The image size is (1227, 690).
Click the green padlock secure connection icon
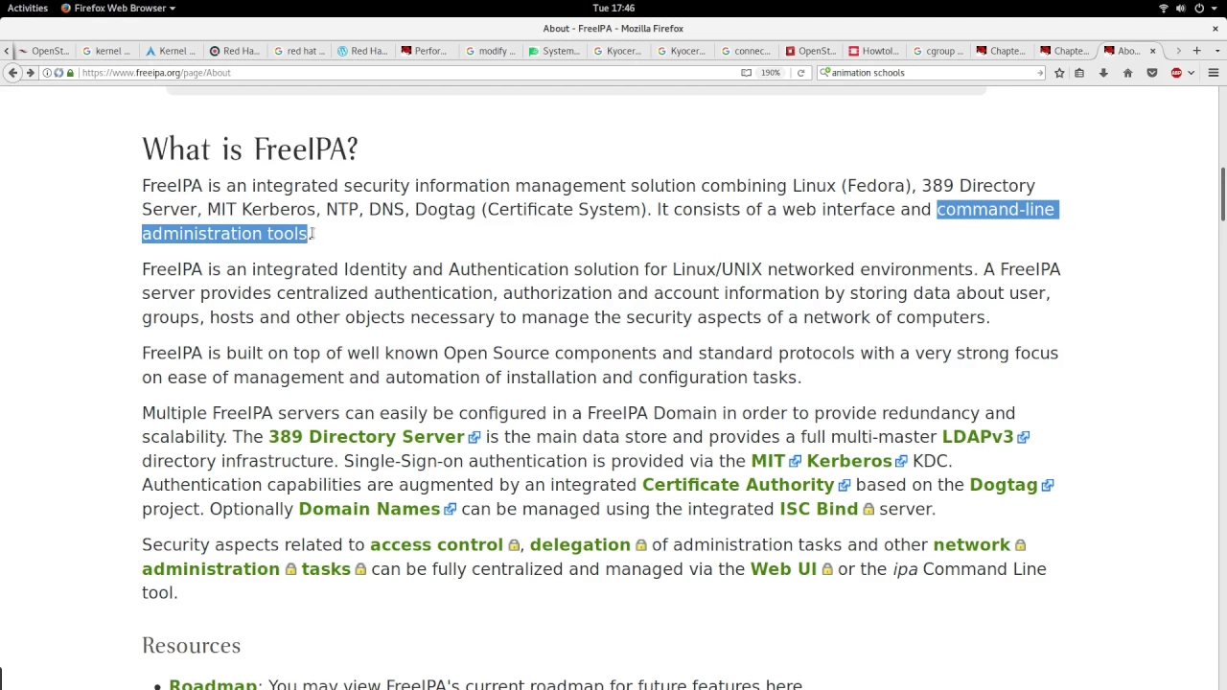click(x=70, y=73)
